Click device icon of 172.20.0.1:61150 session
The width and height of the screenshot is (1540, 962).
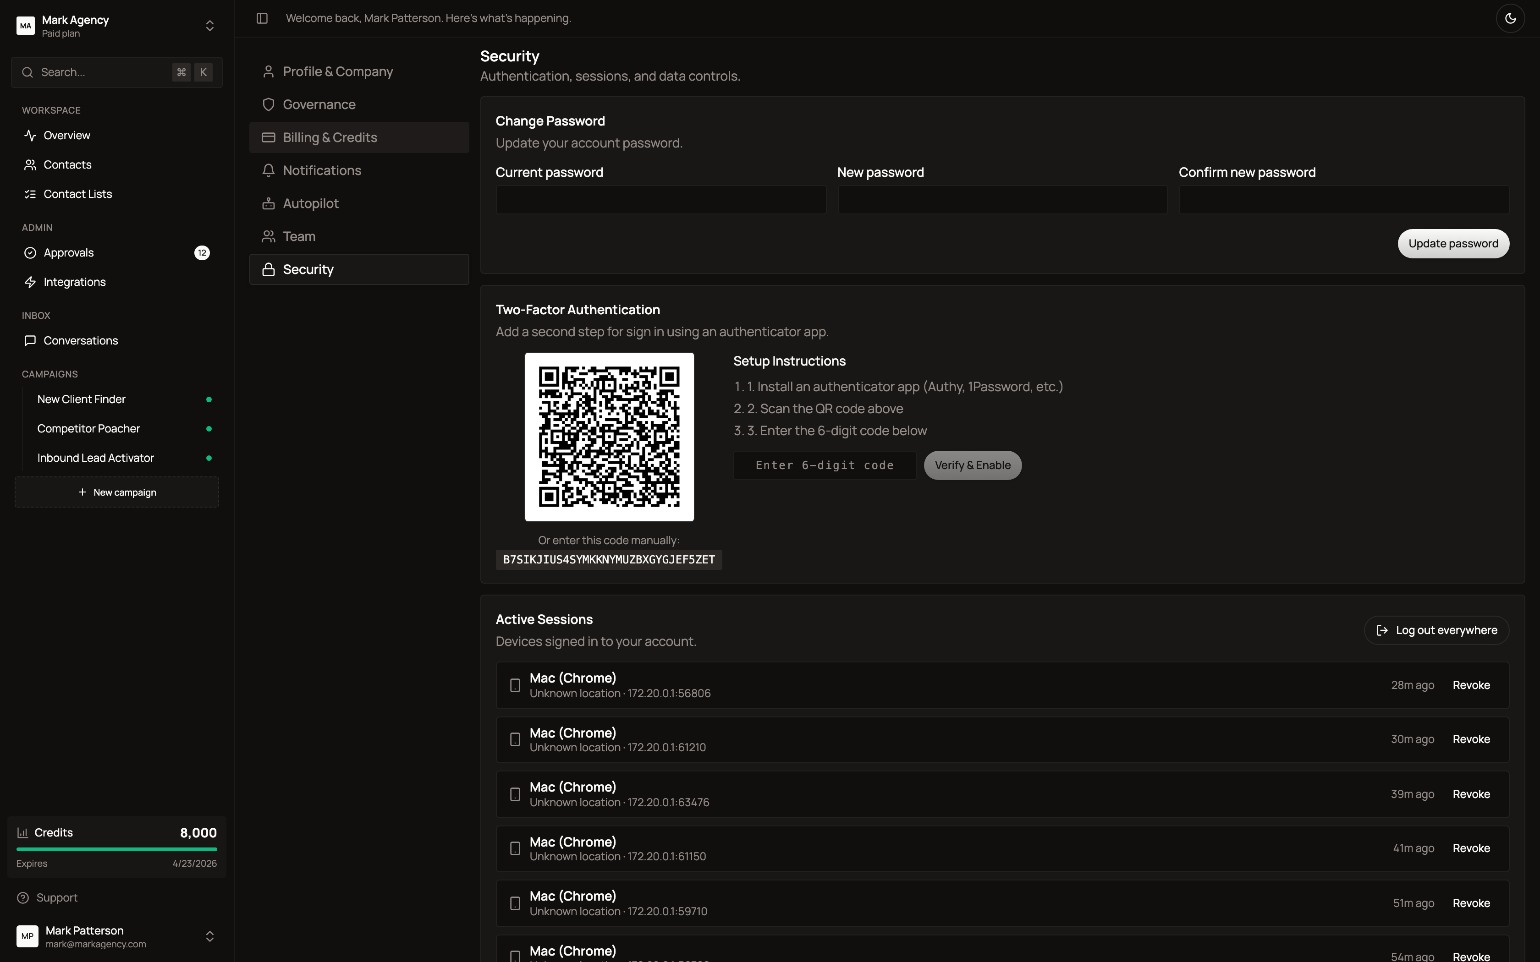pyautogui.click(x=515, y=848)
